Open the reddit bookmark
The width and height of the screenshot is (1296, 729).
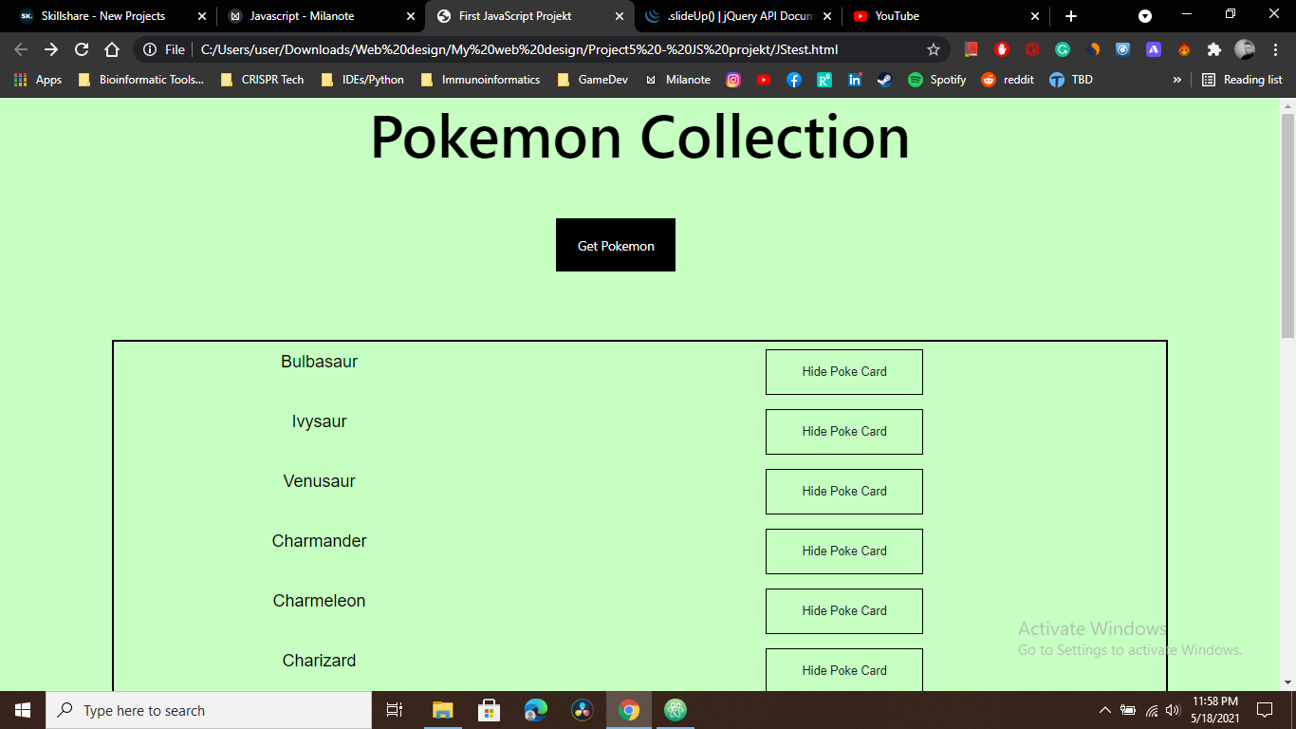(x=1008, y=80)
